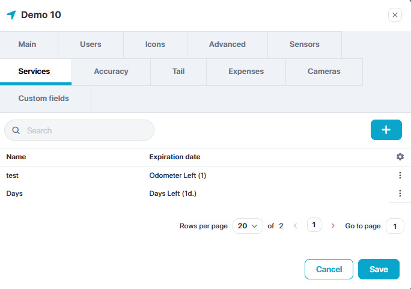
Task: Select page 1 in pagination
Action: pyautogui.click(x=314, y=225)
